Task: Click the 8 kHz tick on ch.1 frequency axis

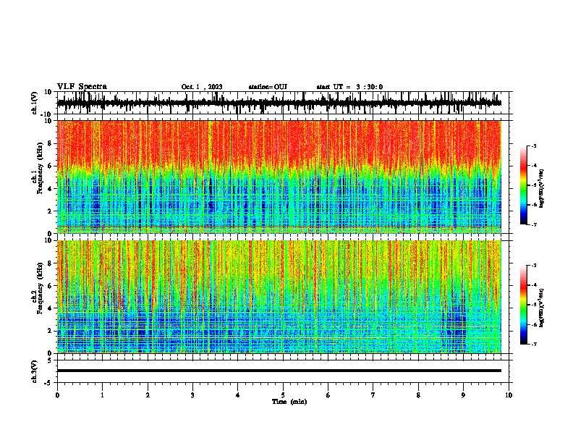Action: [x=51, y=143]
